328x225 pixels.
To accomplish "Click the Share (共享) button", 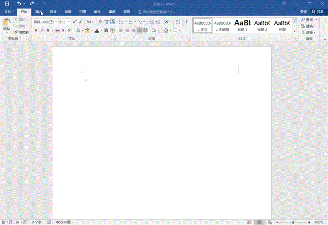I will tap(317, 12).
